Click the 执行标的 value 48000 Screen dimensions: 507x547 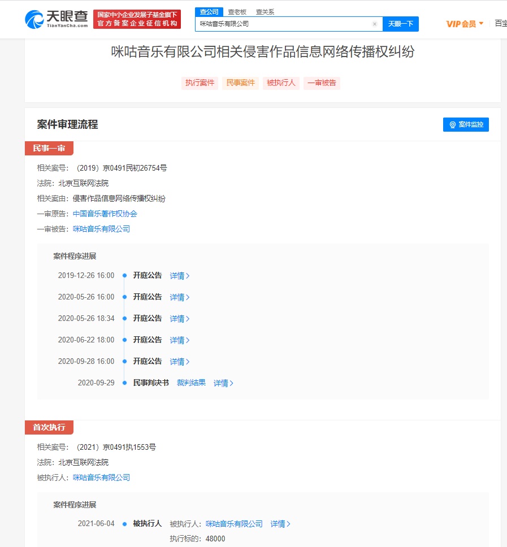215,539
